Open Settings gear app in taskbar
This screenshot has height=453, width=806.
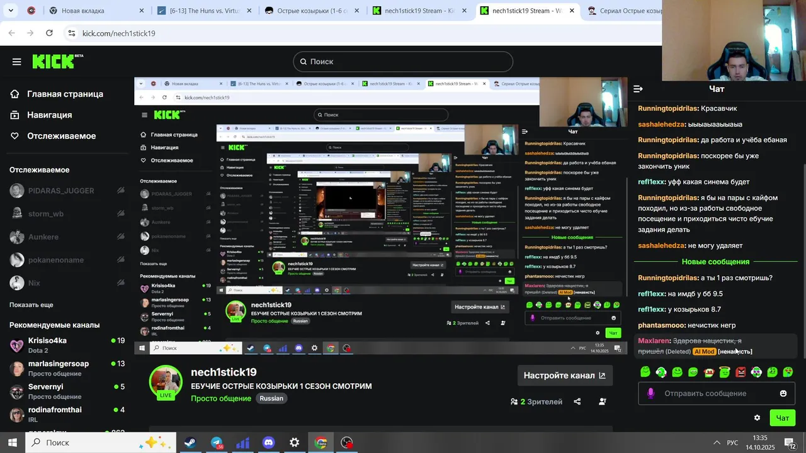[294, 442]
